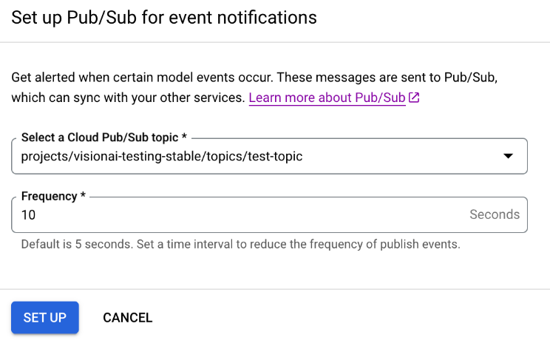Select the projects/visionai-testing-stable topic path text

coord(111,156)
